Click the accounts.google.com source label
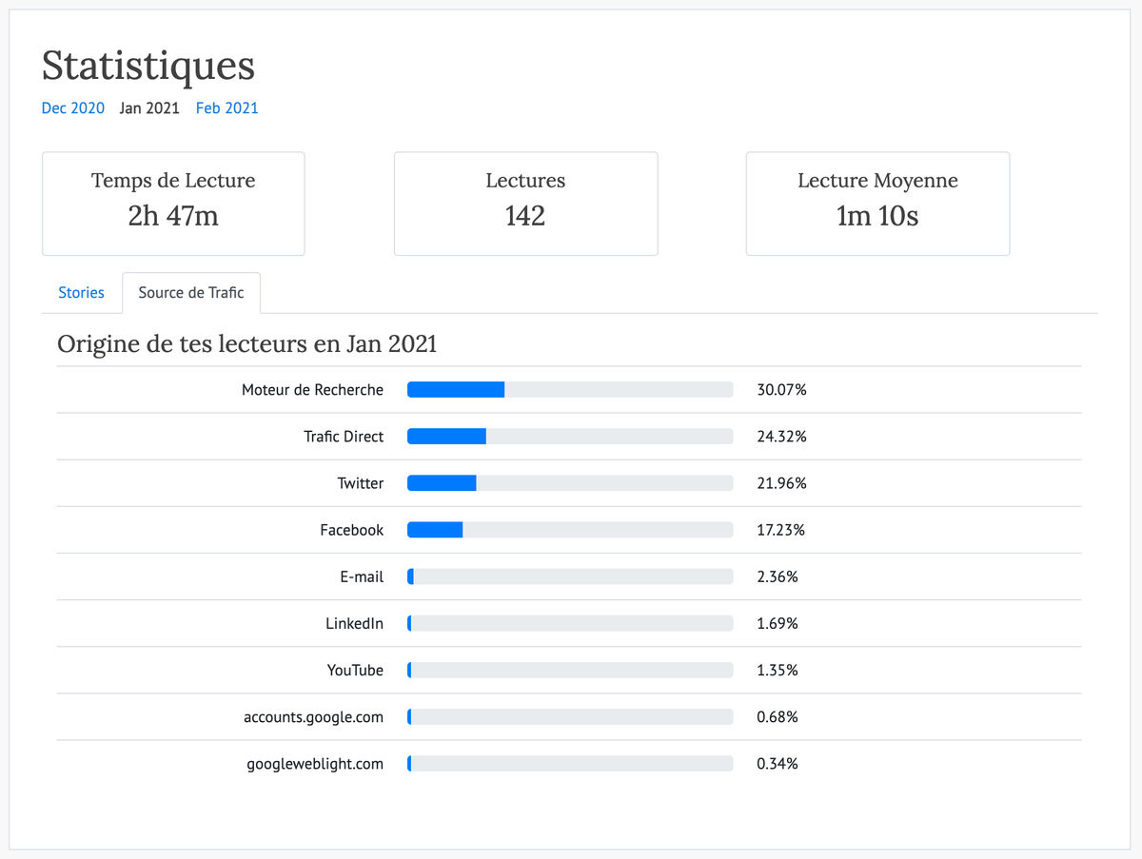Viewport: 1142px width, 859px height. click(313, 717)
